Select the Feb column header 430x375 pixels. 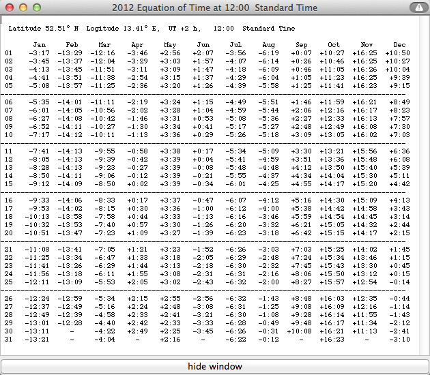click(72, 44)
